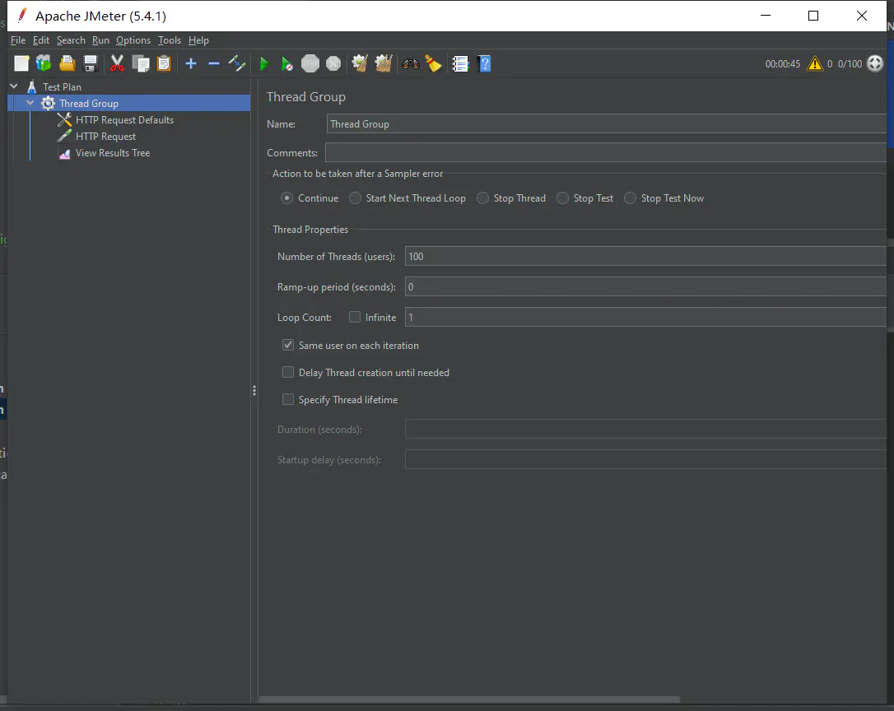Click the thread group Name field
This screenshot has width=894, height=711.
[x=606, y=123]
